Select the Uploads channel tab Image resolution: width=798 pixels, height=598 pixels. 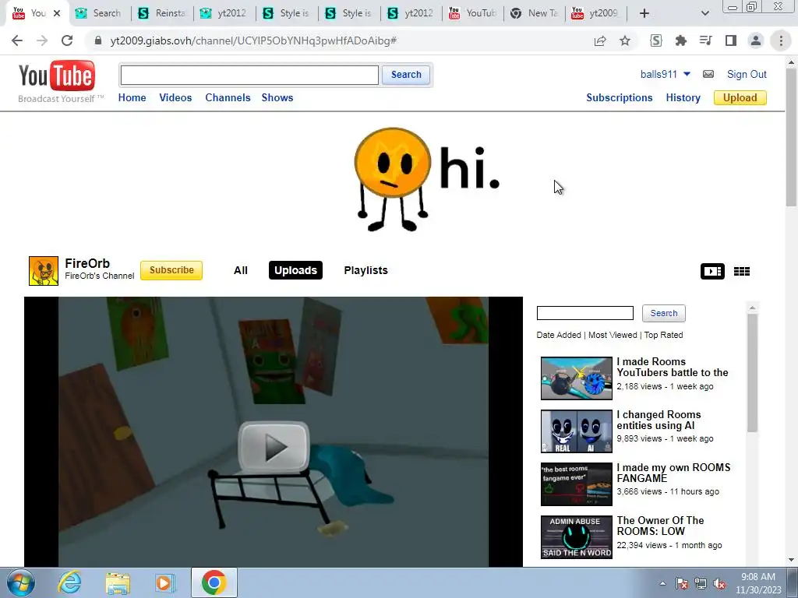point(295,270)
